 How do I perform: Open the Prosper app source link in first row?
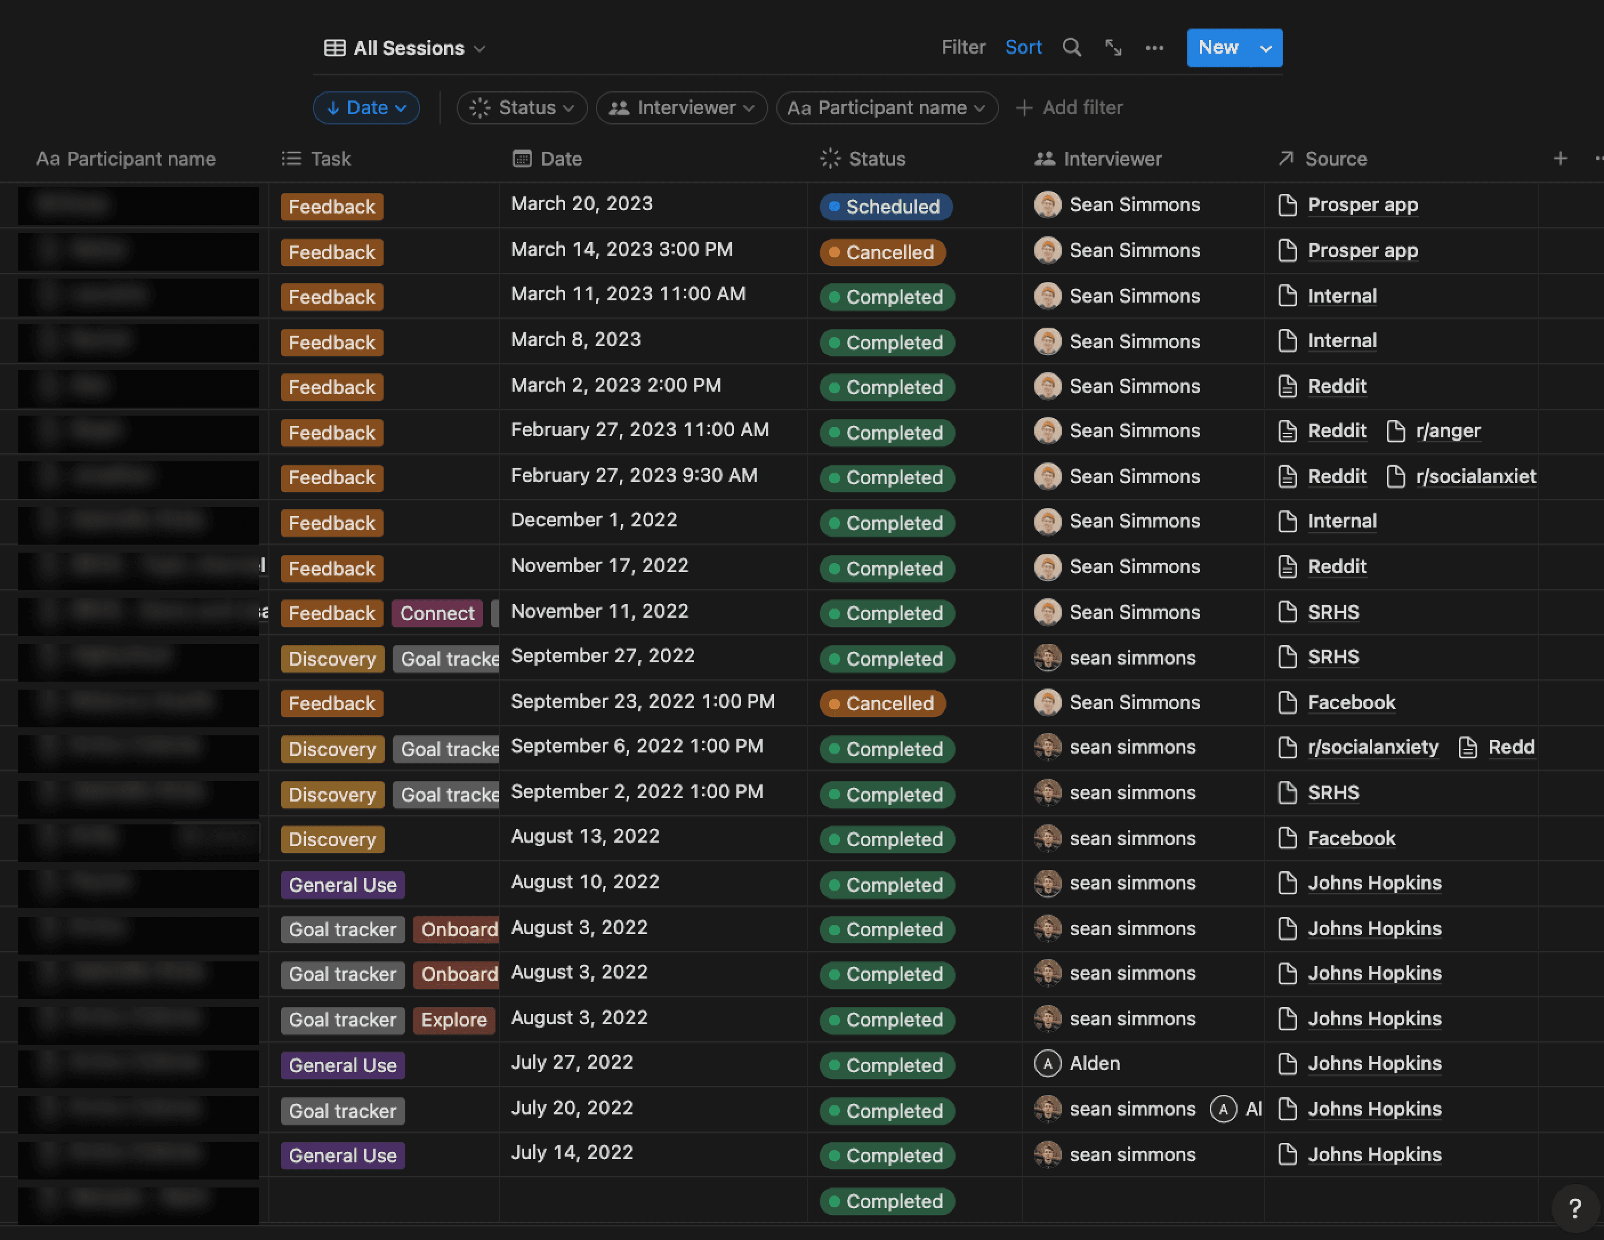(1363, 205)
